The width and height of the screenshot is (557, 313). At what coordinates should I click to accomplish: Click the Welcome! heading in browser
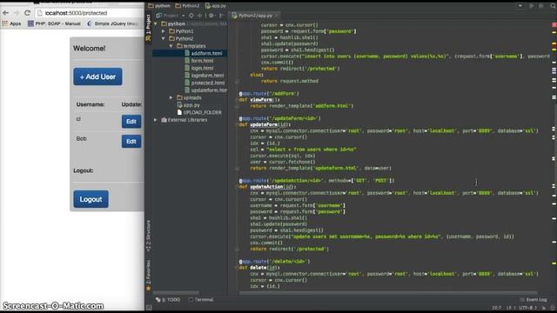(89, 49)
